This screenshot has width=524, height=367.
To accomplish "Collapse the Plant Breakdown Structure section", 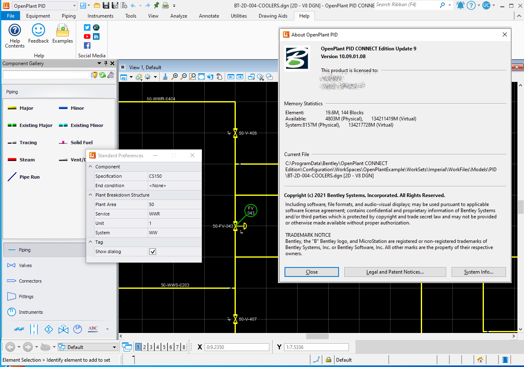I will coord(90,195).
